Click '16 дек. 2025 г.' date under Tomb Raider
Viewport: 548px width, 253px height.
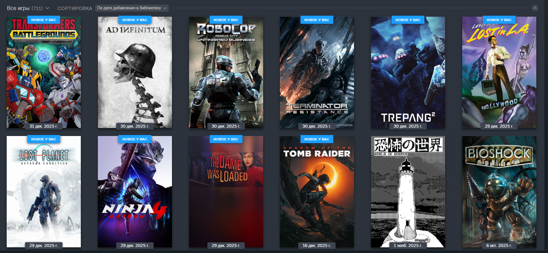click(x=317, y=245)
